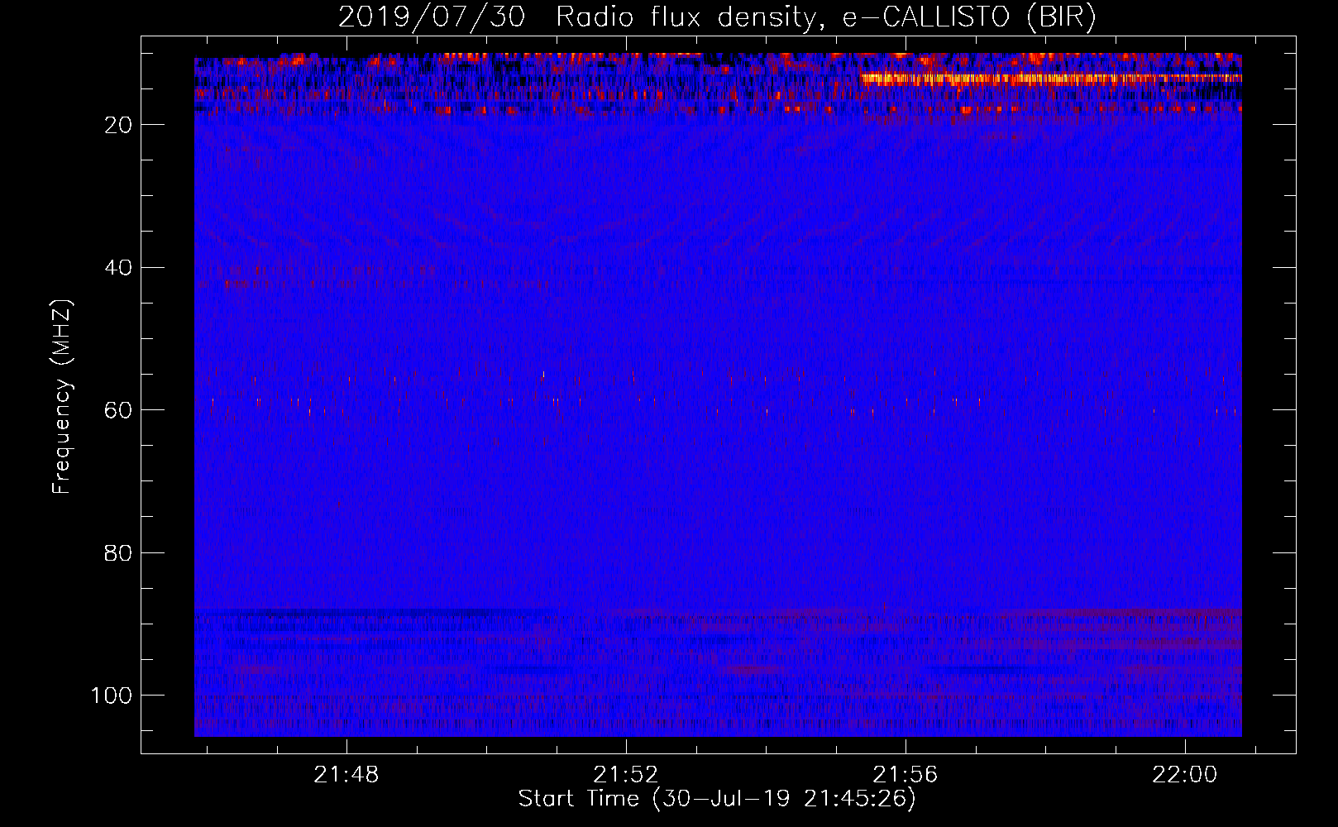The height and width of the screenshot is (827, 1338).
Task: Click the 40 MHz frequency tick label
Action: [x=119, y=268]
